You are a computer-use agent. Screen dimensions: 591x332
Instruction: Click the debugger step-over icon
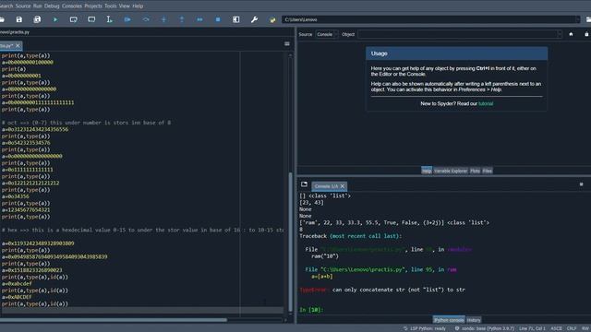pyautogui.click(x=146, y=19)
